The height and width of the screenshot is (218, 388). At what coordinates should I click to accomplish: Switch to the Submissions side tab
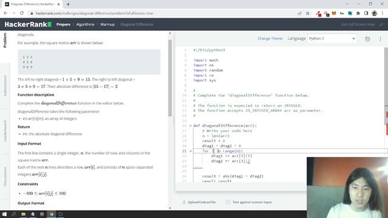5,86
